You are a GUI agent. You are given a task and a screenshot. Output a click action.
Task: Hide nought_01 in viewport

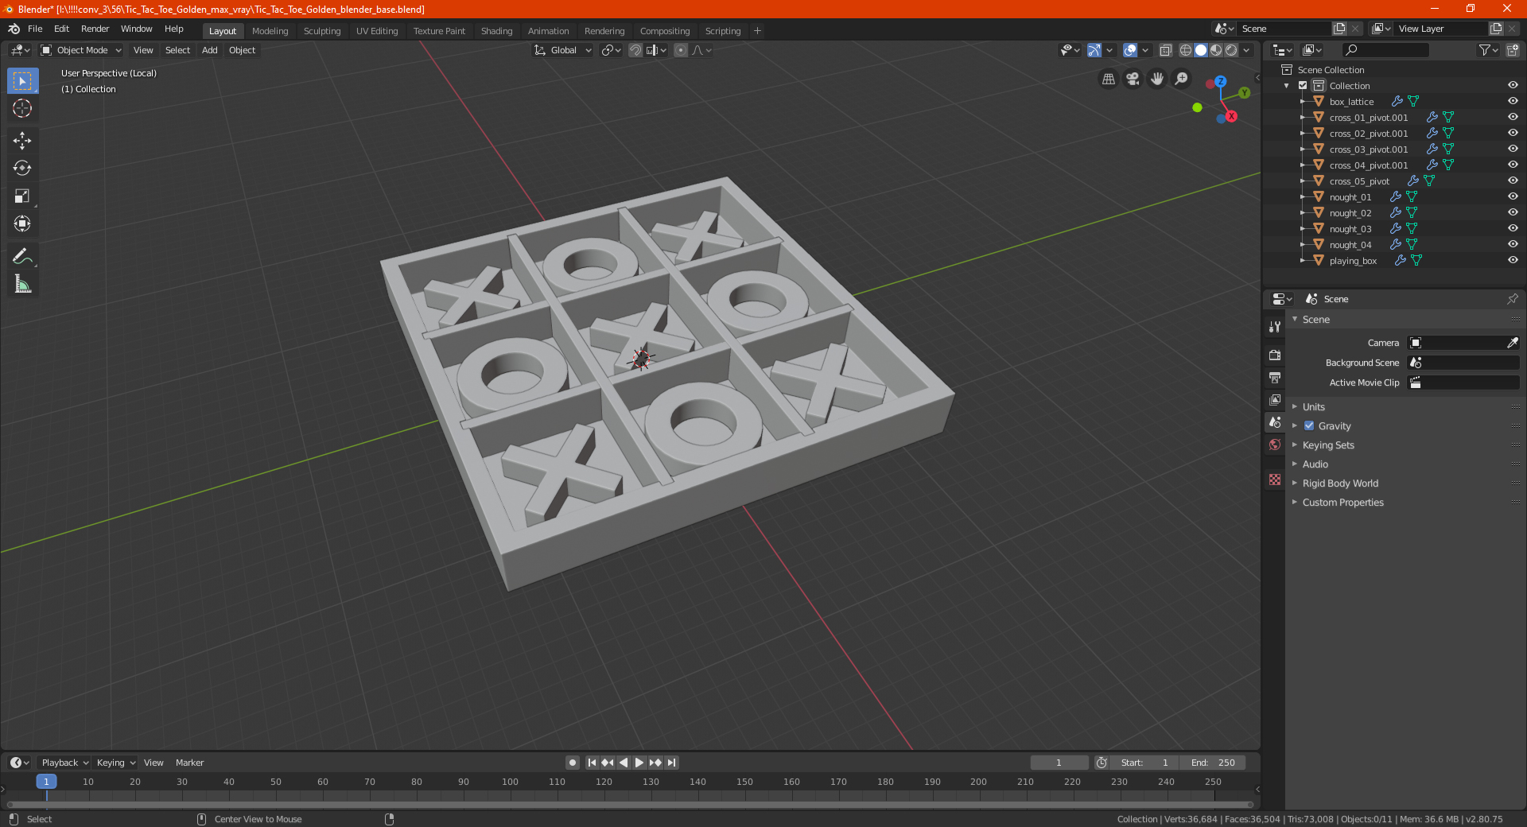1513,196
